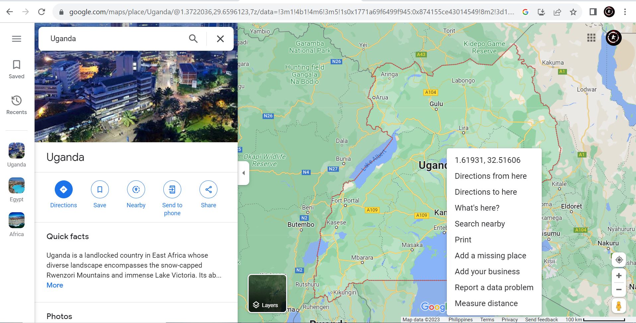636x323 pixels.
Task: Open the Saved places sidebar icon
Action: click(17, 69)
